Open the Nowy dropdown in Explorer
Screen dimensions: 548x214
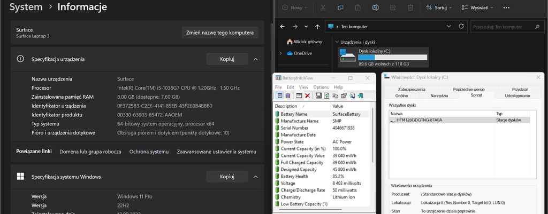pos(295,7)
